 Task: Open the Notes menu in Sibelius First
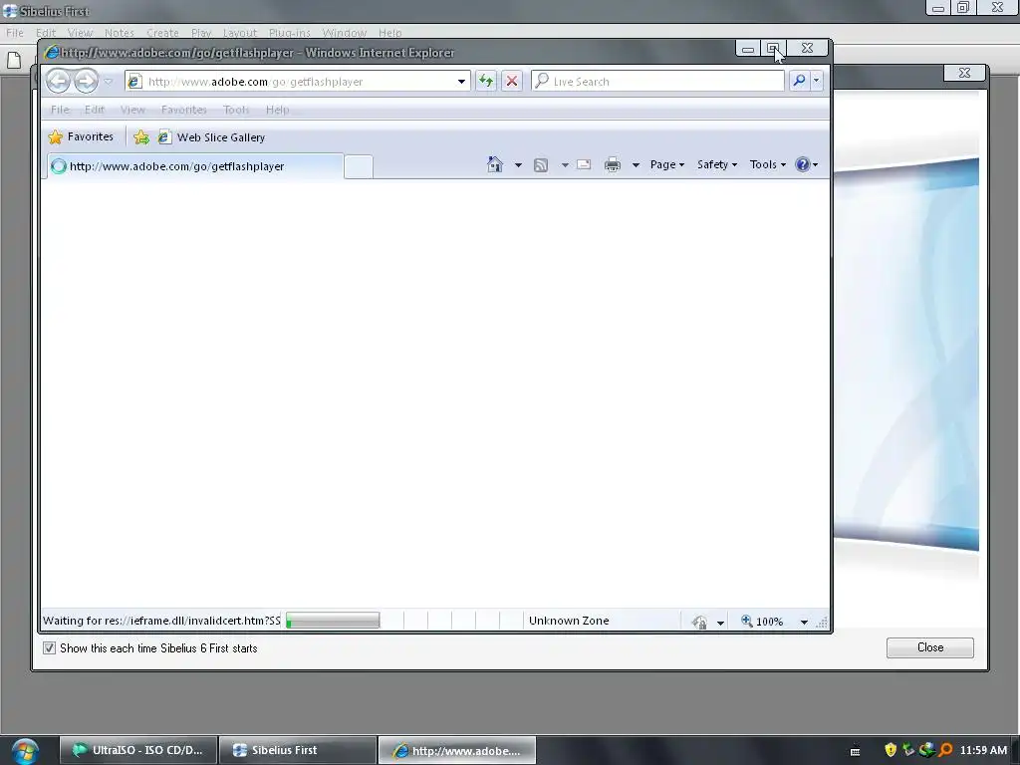pyautogui.click(x=120, y=33)
